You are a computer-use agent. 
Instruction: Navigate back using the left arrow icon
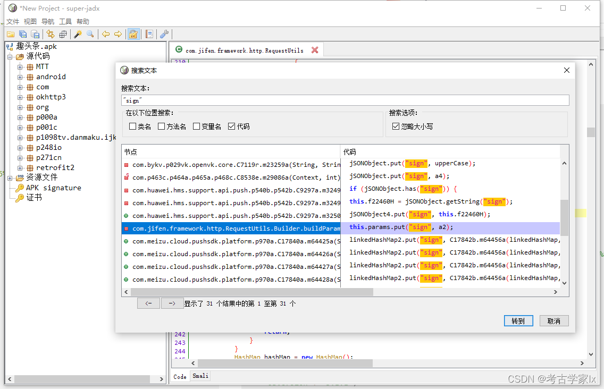click(106, 33)
